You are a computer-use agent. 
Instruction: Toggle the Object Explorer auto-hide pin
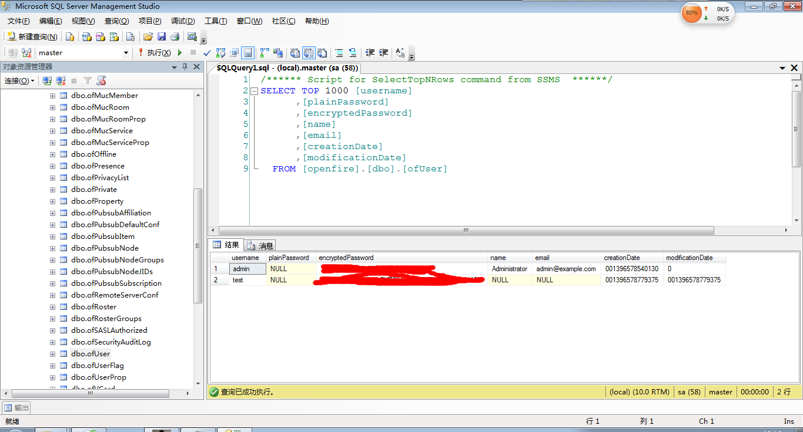coord(185,67)
